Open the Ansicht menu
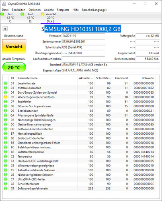Screen dimensions: 162x201 tap(49, 10)
